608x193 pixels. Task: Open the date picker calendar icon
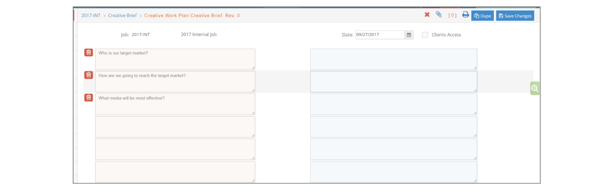coord(409,35)
